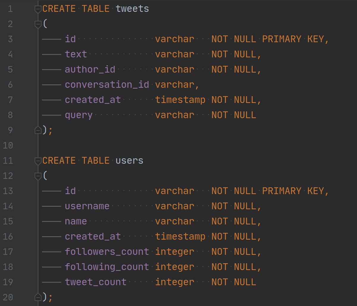Click NOT NULL on the query line
357x306 pixels.
(234, 115)
